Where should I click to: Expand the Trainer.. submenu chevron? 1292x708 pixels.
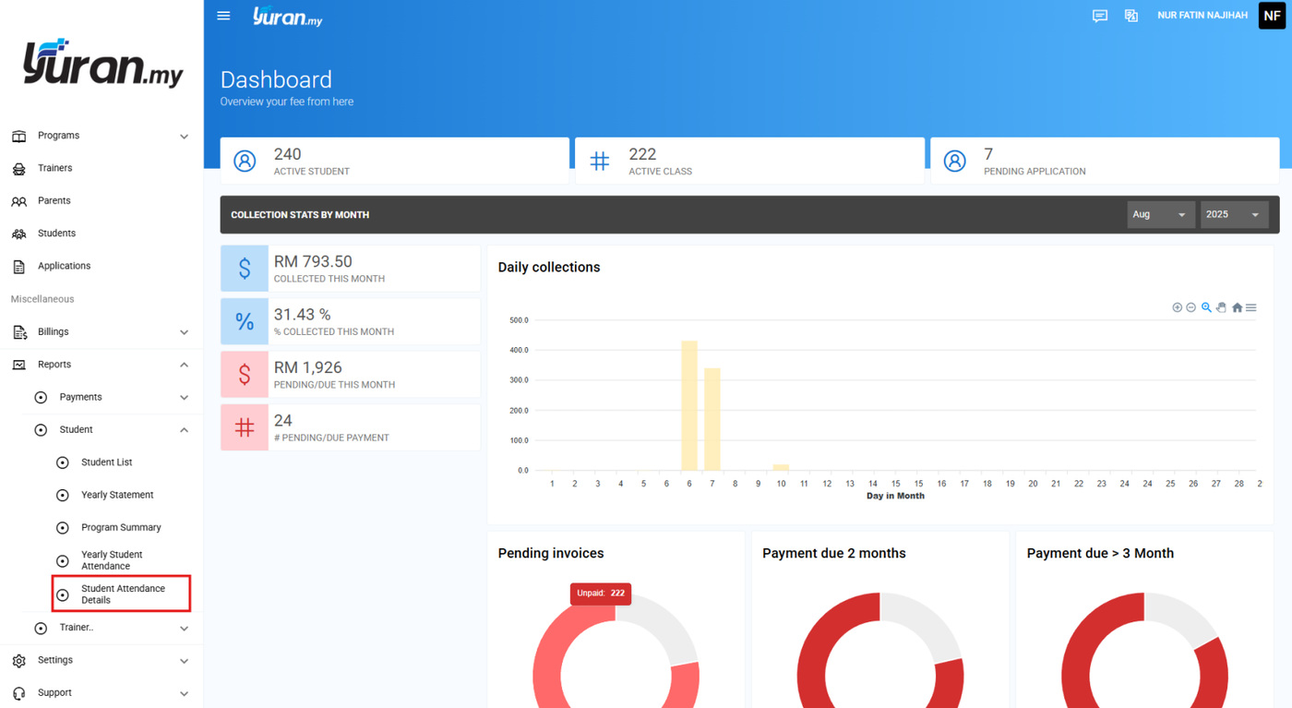click(x=184, y=629)
